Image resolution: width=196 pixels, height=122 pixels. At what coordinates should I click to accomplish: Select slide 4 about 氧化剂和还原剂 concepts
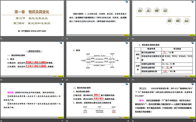point(32,60)
